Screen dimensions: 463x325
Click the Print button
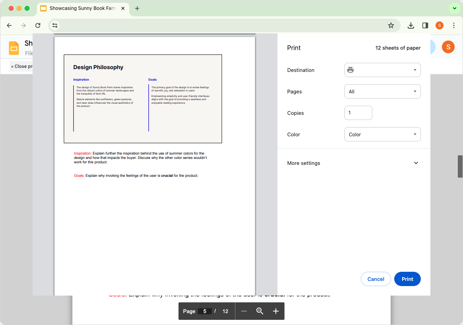pos(407,279)
